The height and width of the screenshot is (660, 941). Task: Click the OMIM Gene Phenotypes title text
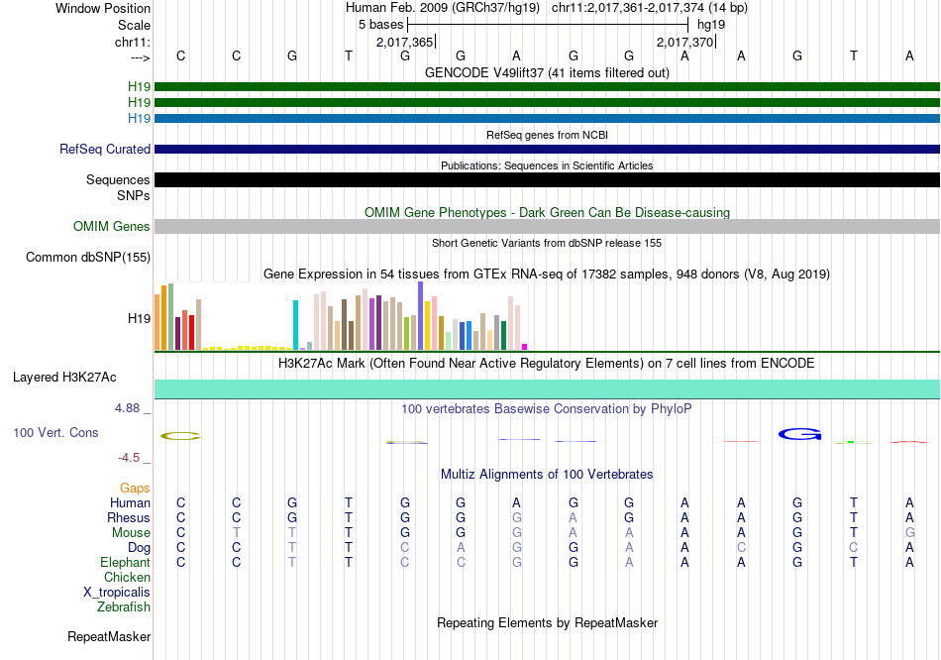(547, 213)
